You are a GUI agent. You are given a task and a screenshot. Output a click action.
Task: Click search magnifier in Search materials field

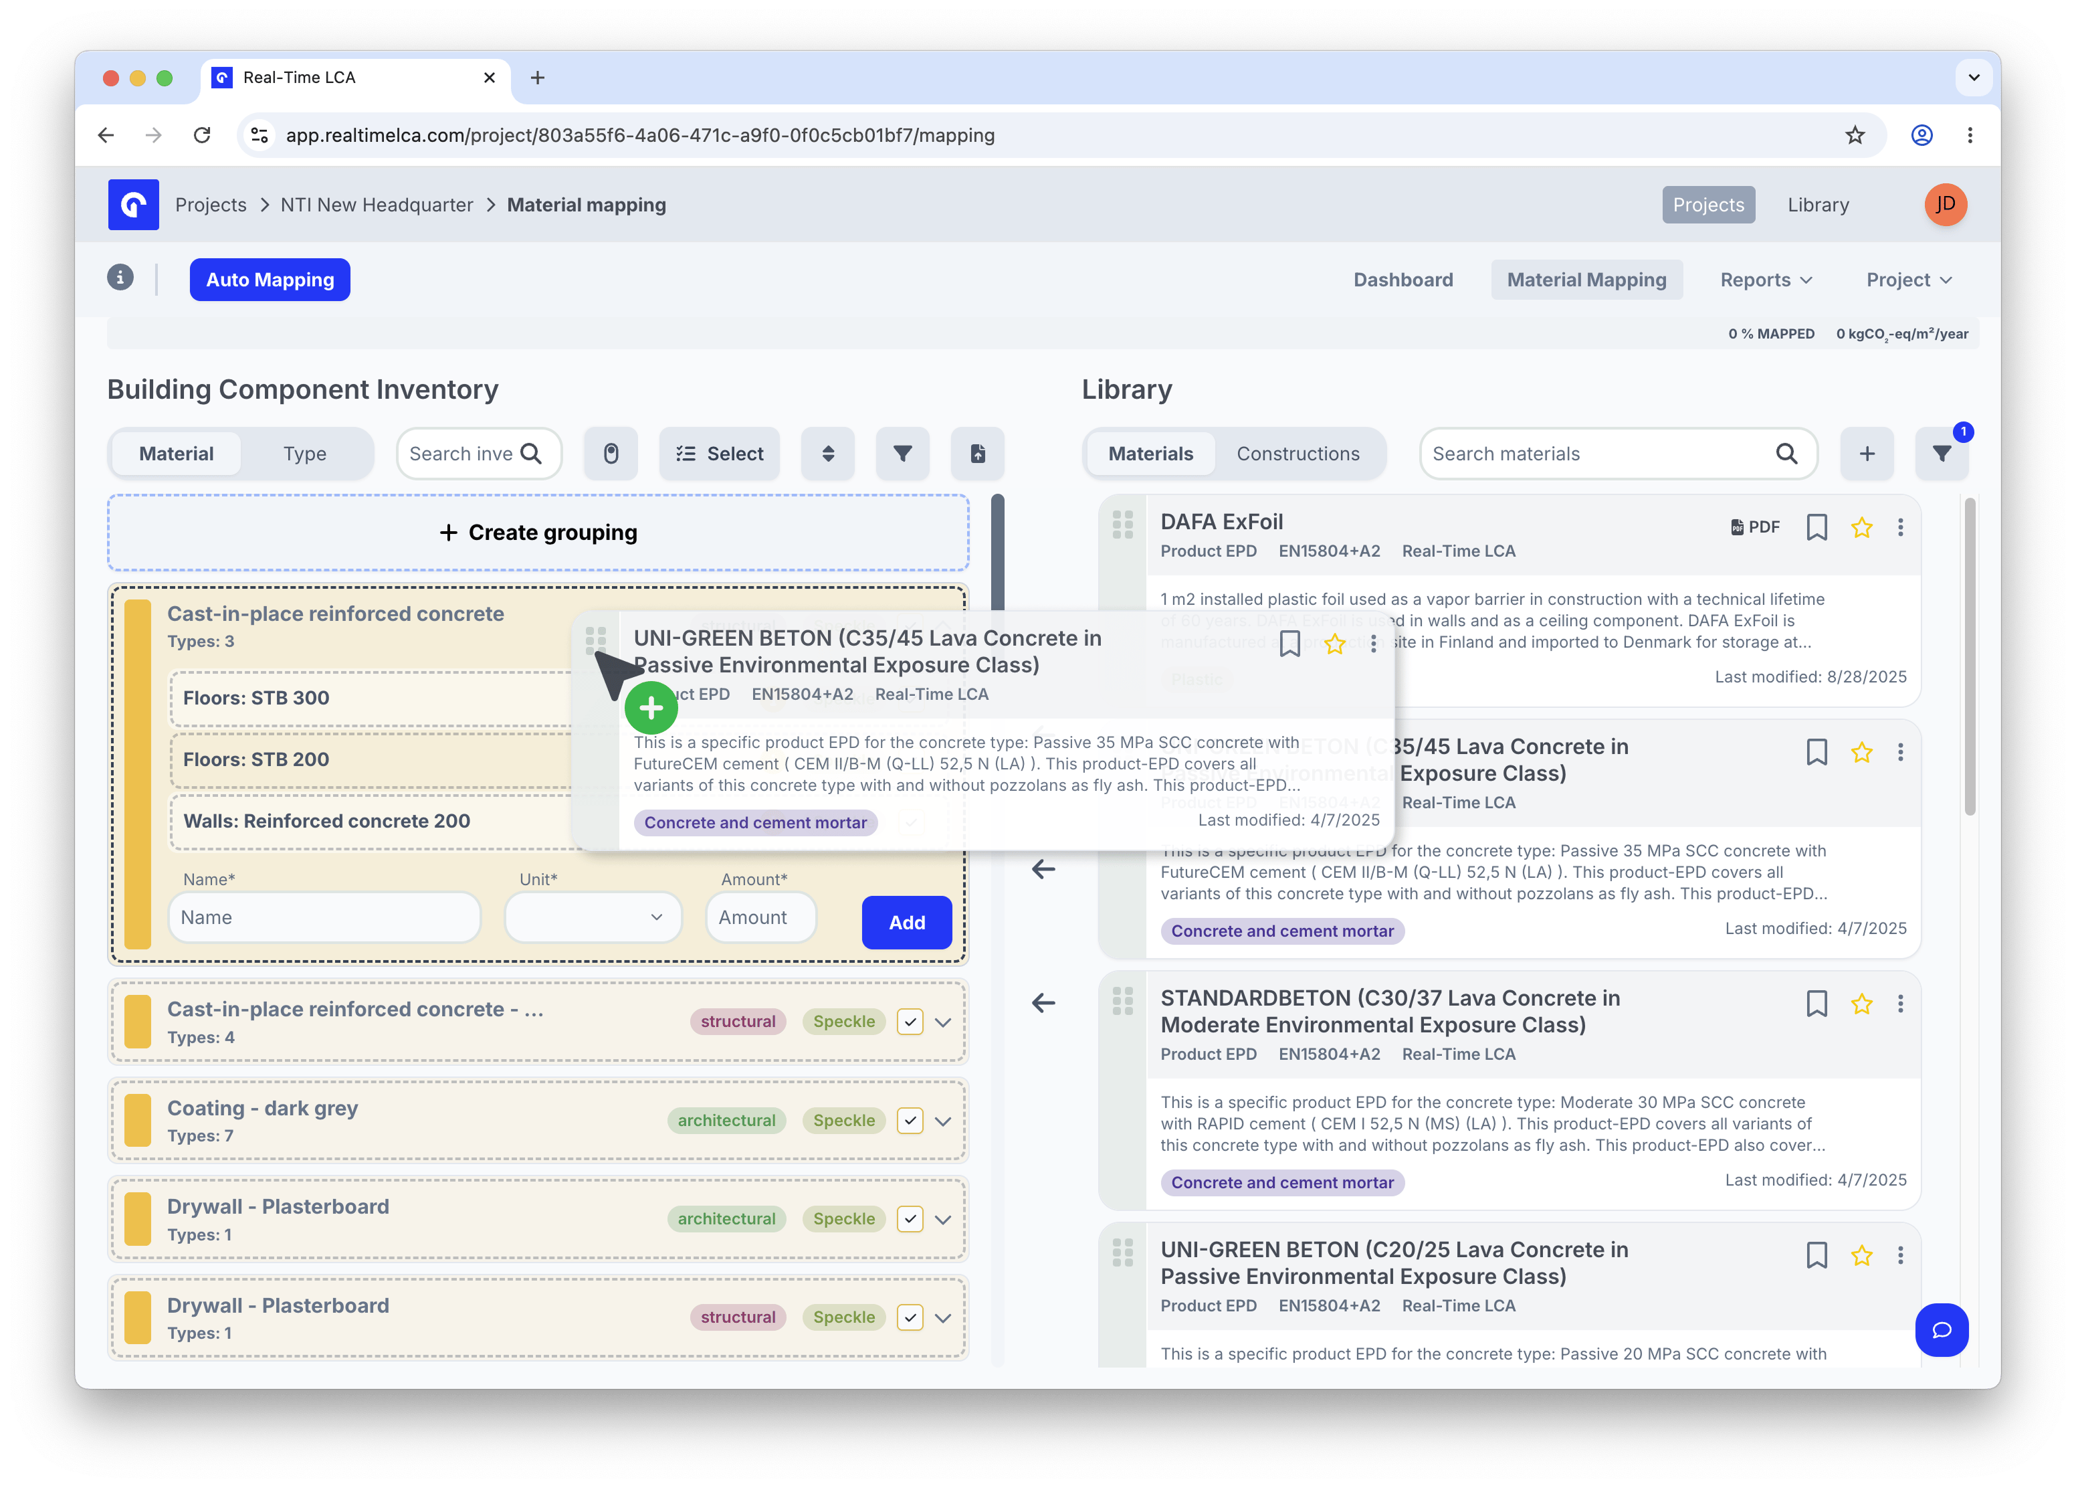1786,454
